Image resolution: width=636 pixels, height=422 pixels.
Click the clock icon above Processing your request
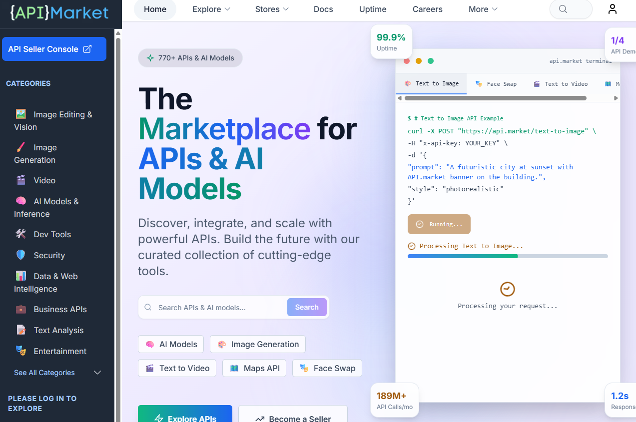[x=507, y=289]
